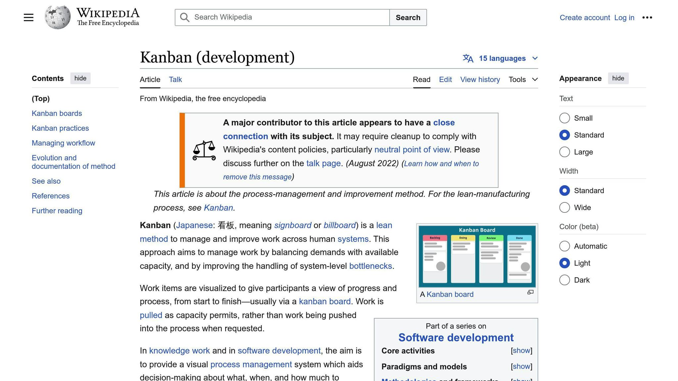Image resolution: width=678 pixels, height=381 pixels.
Task: Click the search magnifier icon
Action: [x=184, y=17]
